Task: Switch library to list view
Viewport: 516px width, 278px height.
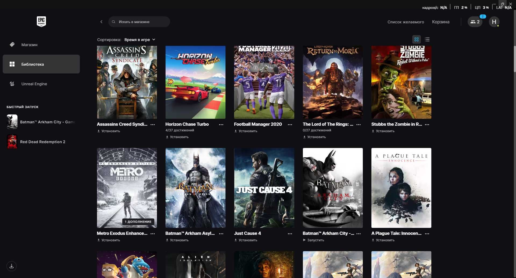Action: 427,39
